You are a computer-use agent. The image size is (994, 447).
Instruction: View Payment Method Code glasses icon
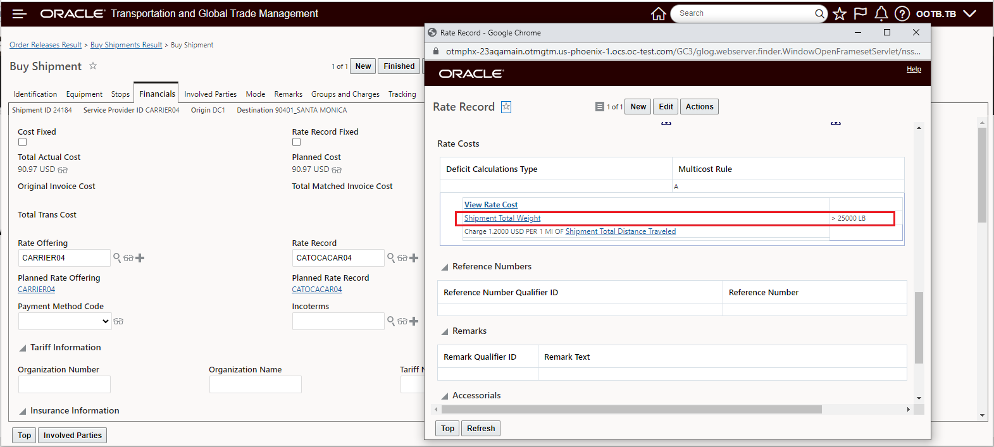[x=118, y=322]
